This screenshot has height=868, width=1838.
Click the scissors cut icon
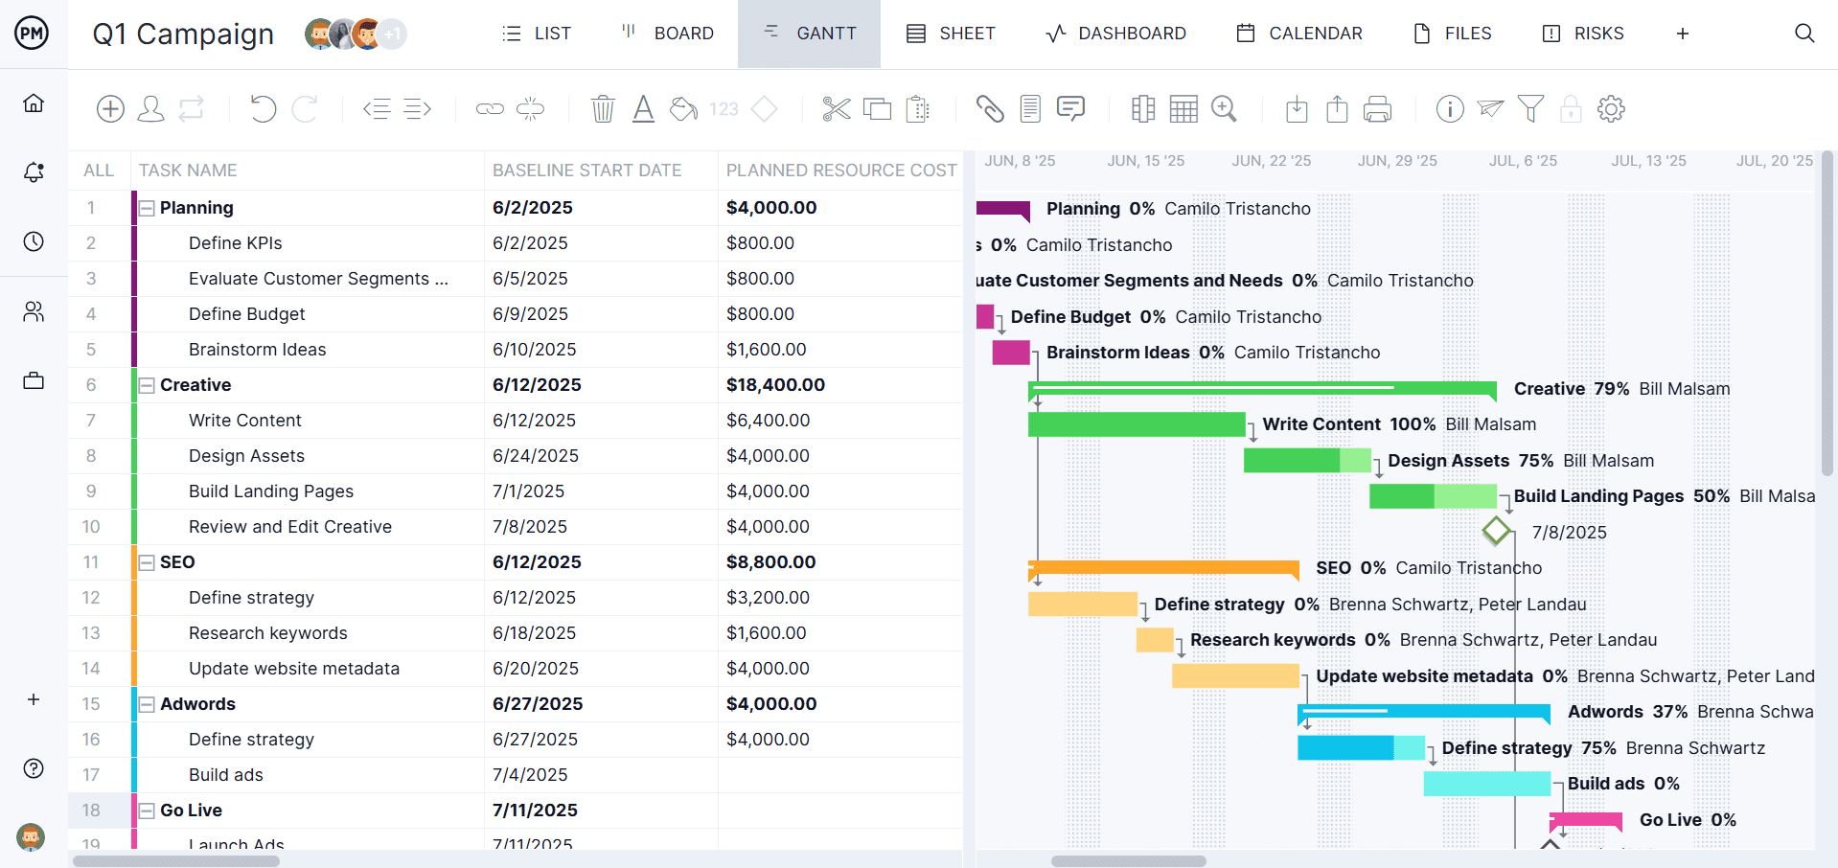tap(836, 109)
